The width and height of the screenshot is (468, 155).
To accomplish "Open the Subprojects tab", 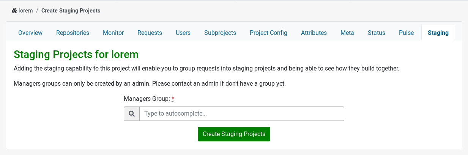I will (220, 33).
